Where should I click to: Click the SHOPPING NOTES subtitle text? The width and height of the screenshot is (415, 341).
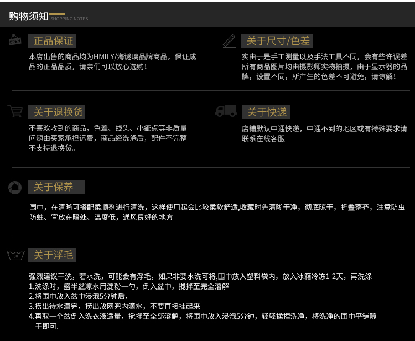click(69, 19)
